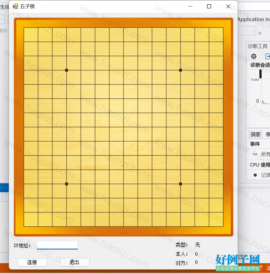Click the top-right star point on board

(x=180, y=70)
